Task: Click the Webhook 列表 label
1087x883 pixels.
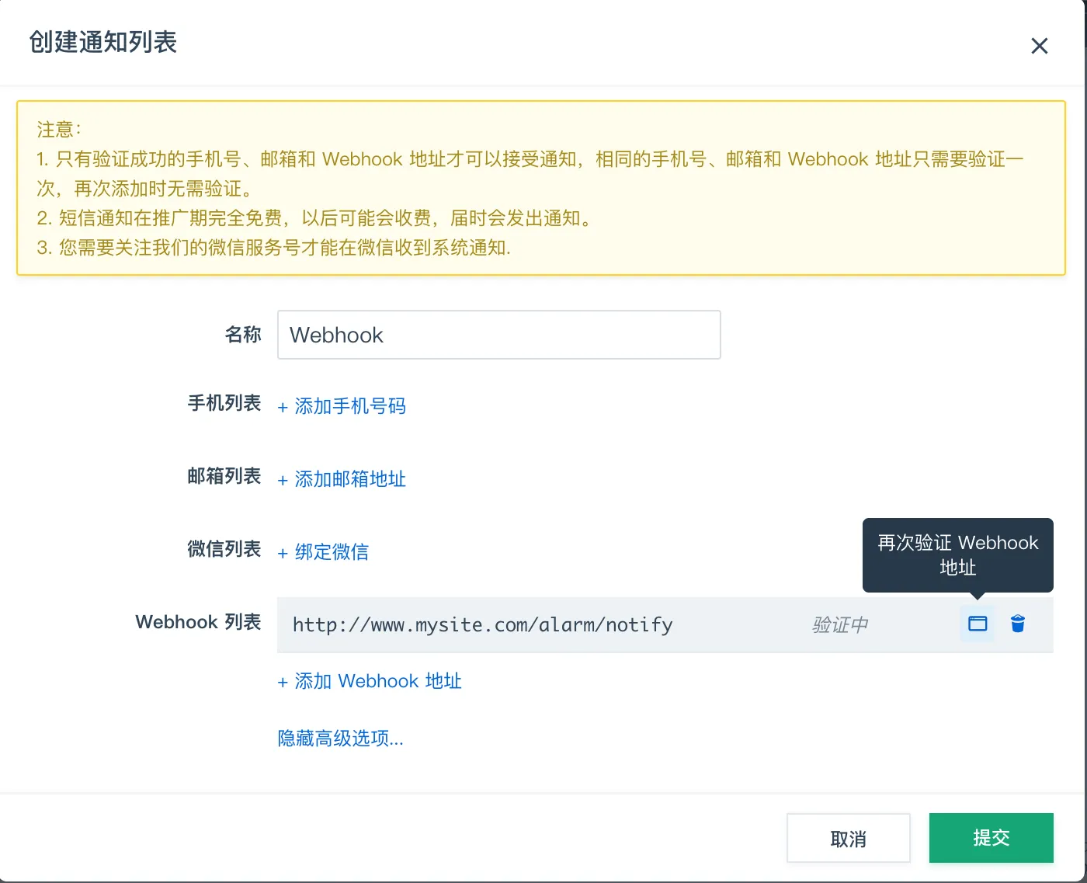Action: pyautogui.click(x=198, y=622)
